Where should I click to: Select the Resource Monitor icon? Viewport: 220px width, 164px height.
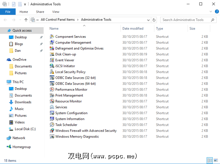pos(52,101)
